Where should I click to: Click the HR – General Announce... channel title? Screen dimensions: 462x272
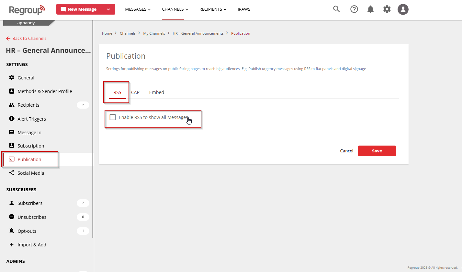[48, 51]
